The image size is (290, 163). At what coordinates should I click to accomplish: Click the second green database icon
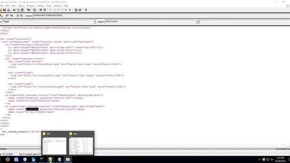(x=44, y=10)
